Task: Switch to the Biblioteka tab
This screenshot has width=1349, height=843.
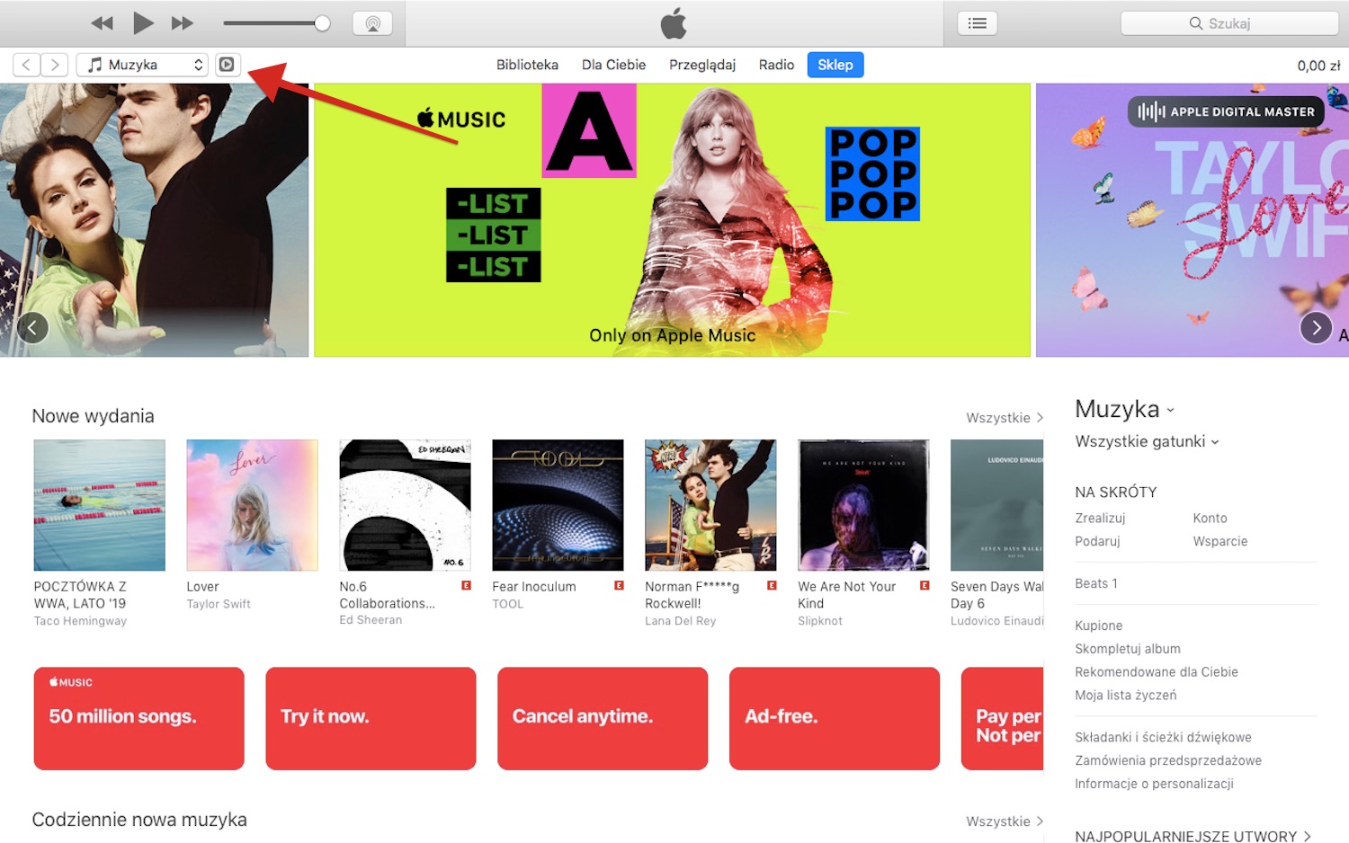Action: point(527,65)
